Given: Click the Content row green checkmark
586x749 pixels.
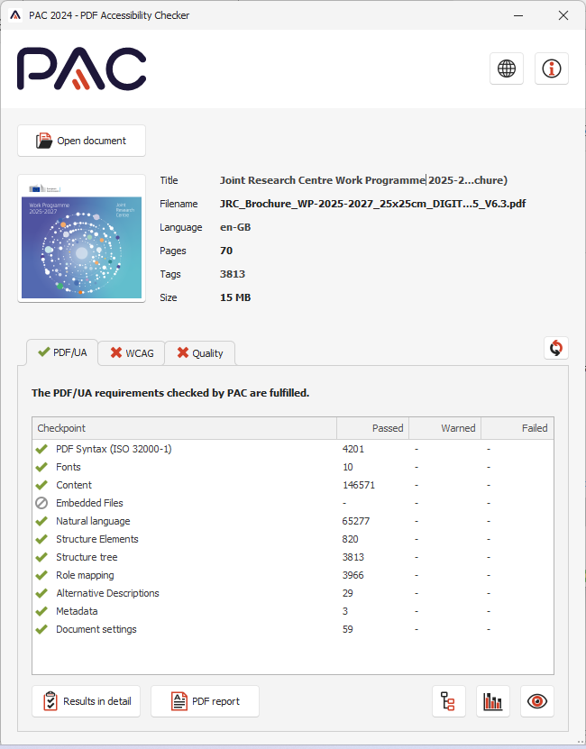Looking at the screenshot, I should pos(41,485).
